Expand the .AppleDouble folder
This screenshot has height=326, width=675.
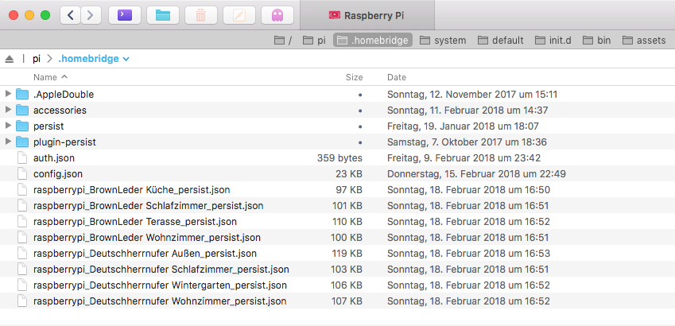point(9,94)
